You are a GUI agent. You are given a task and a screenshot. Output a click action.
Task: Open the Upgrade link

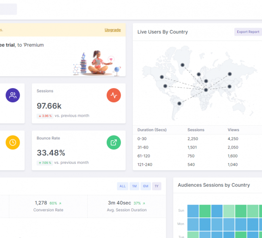pos(112,30)
